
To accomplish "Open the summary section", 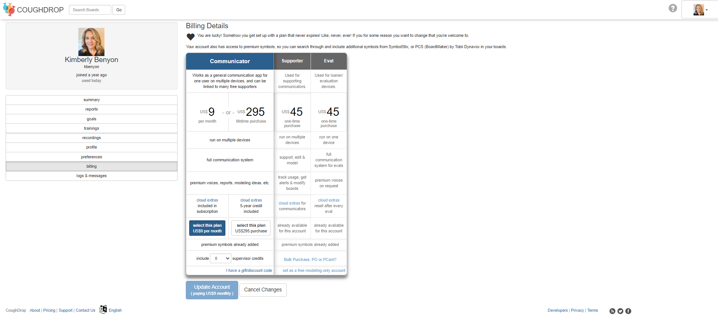I will (x=92, y=100).
